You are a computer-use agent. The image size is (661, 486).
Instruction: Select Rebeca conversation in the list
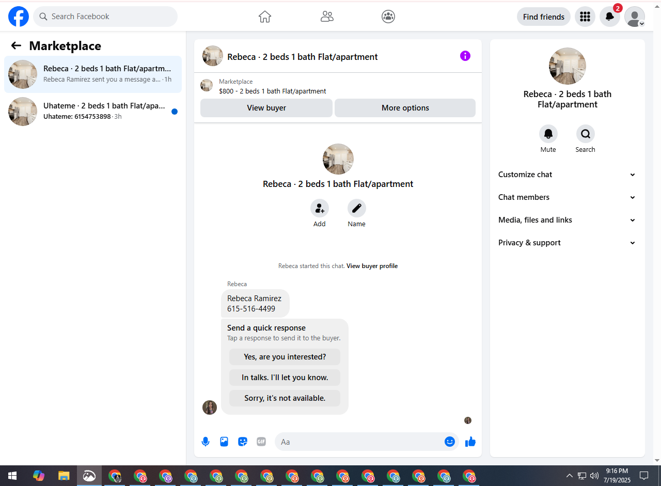tap(93, 74)
